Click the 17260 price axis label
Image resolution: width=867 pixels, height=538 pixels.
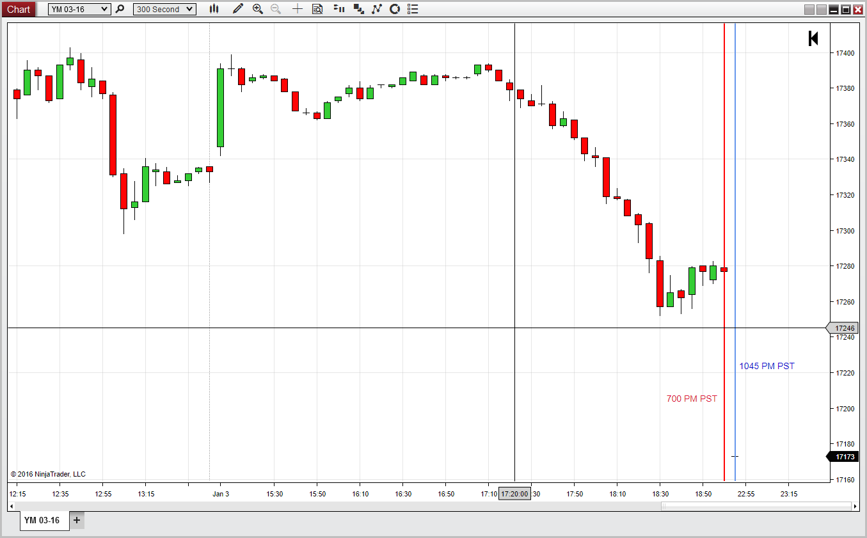[x=845, y=302]
